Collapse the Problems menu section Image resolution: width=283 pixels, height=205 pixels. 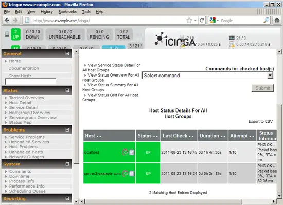coord(67,129)
